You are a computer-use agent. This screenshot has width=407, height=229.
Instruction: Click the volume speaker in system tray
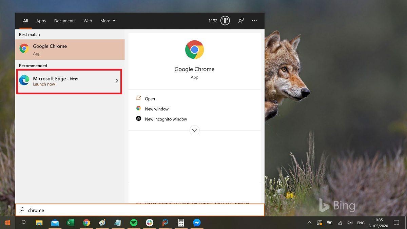click(350, 223)
